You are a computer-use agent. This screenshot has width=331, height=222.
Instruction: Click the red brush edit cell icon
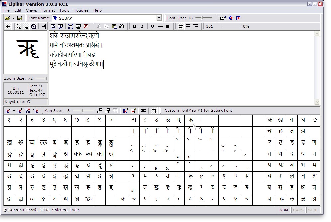tap(133, 111)
